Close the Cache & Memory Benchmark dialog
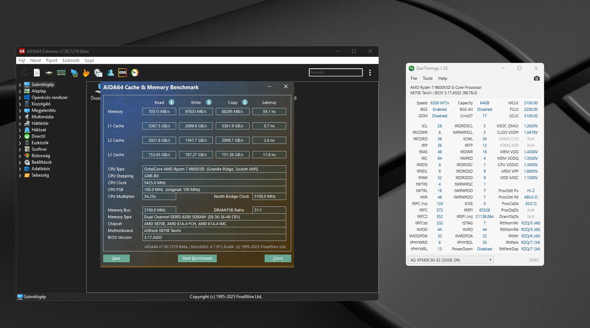 pyautogui.click(x=286, y=86)
